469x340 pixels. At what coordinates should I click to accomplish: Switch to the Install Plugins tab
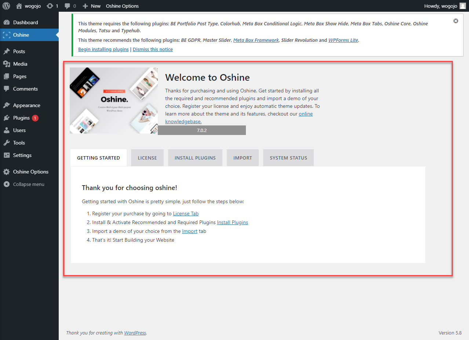(195, 158)
